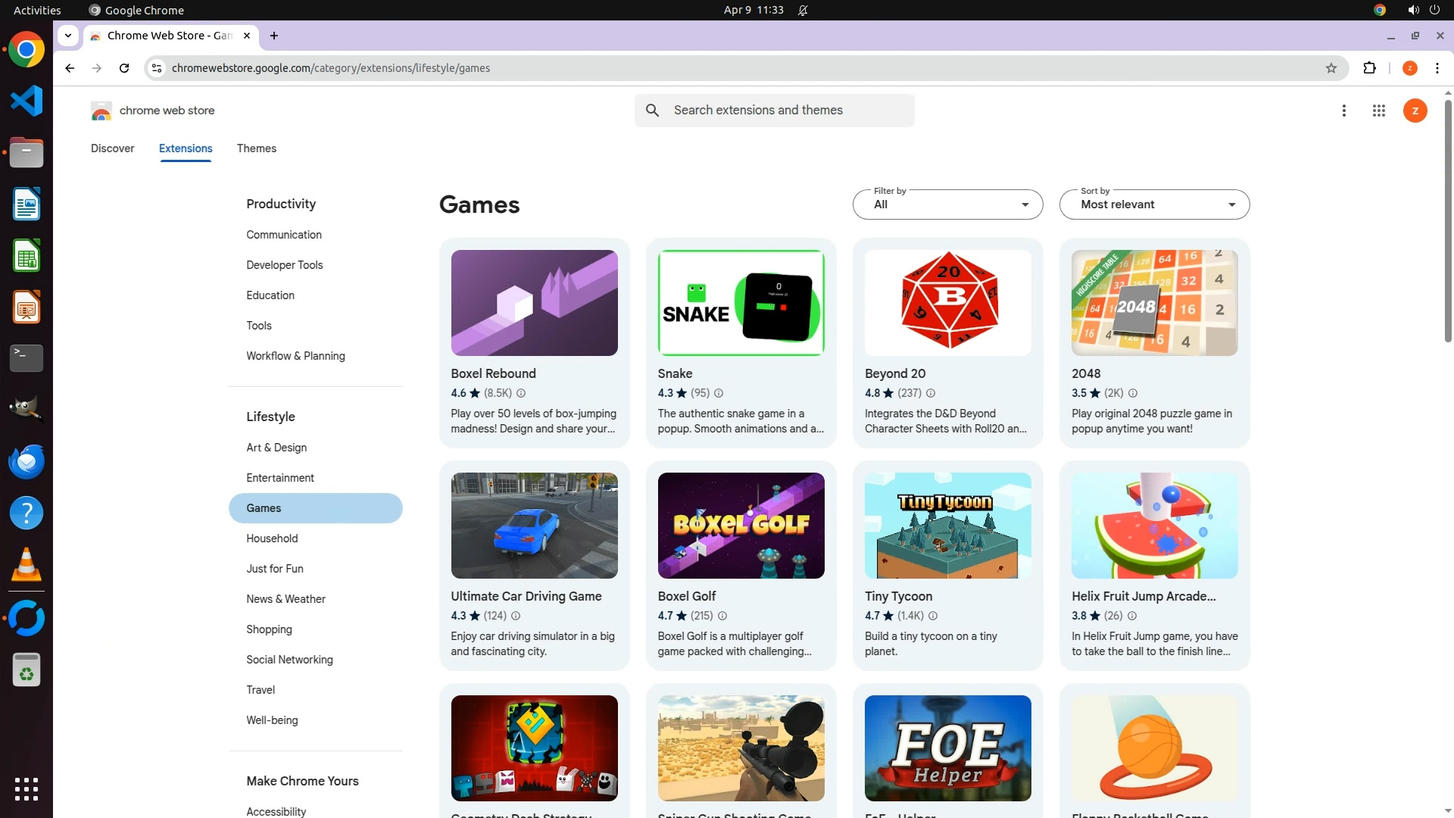Open the Tiny Tycoon game thumbnail

[x=947, y=526]
